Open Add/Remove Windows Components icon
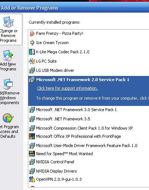 8,84
